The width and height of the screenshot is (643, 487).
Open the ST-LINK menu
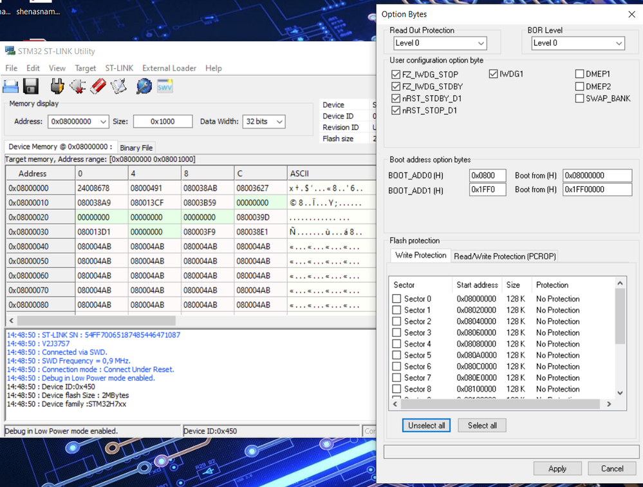(119, 68)
